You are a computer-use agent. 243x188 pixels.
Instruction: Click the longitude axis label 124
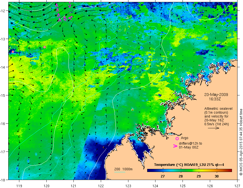pos(155,186)
